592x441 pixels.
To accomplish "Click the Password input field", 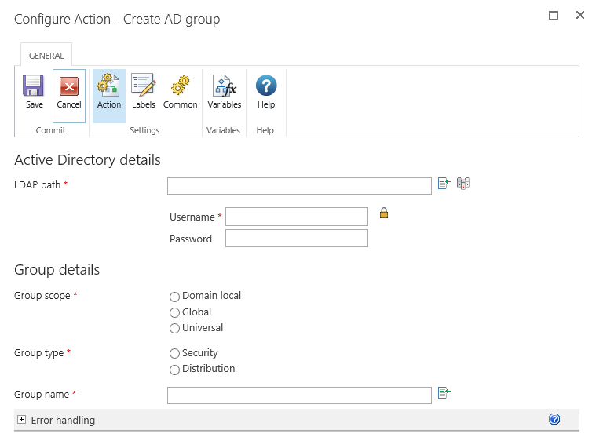I will point(296,239).
